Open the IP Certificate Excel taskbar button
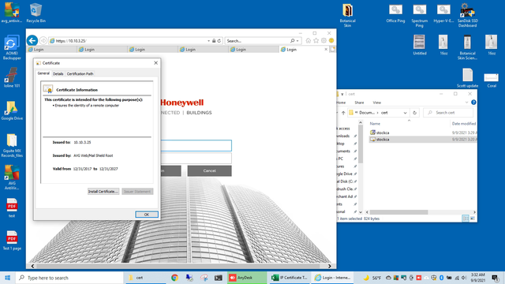Viewport: 505px width, 284px height. 290,278
